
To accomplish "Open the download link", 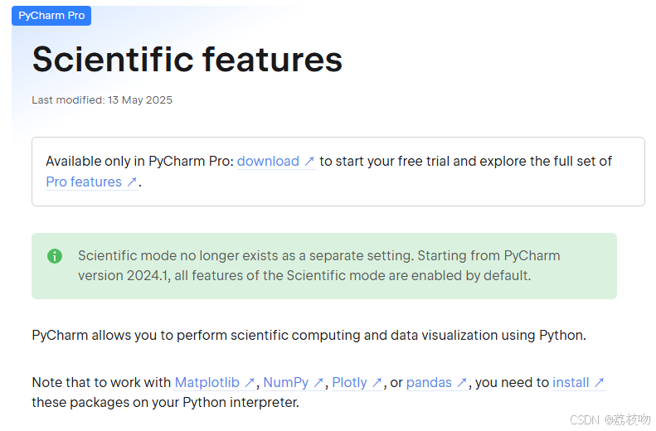I will [x=268, y=162].
